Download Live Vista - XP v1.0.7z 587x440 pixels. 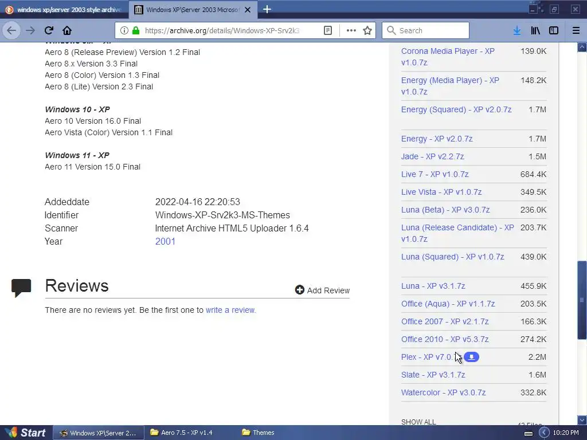point(441,192)
